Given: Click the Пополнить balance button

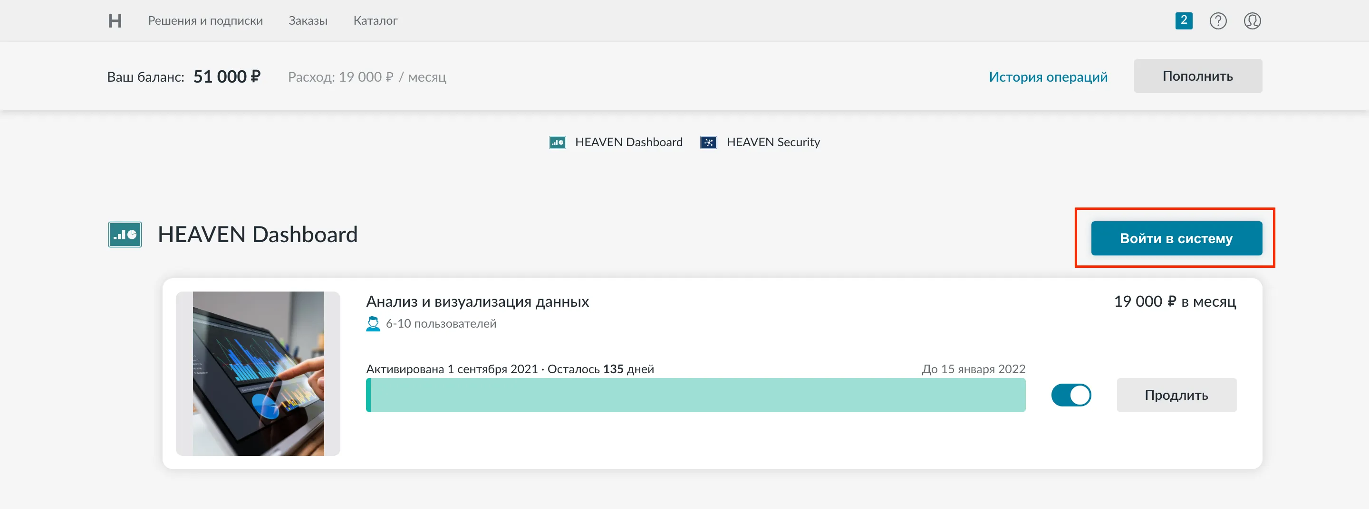Looking at the screenshot, I should [1197, 76].
